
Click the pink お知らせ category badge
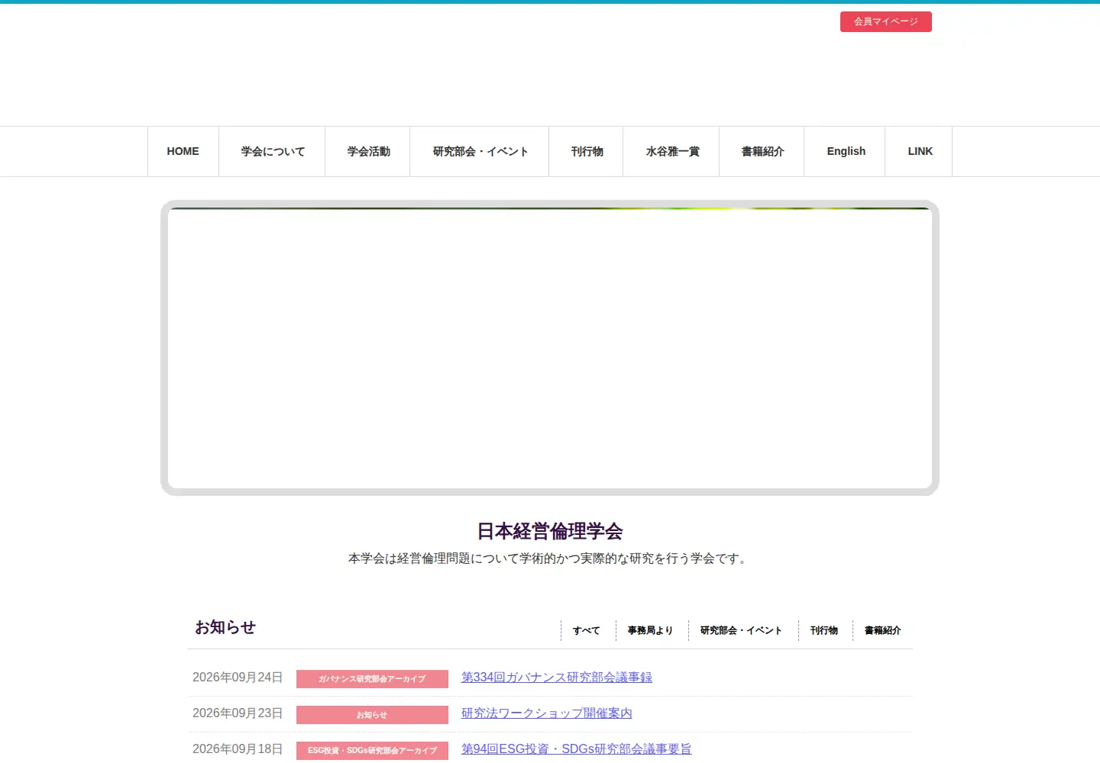click(372, 715)
